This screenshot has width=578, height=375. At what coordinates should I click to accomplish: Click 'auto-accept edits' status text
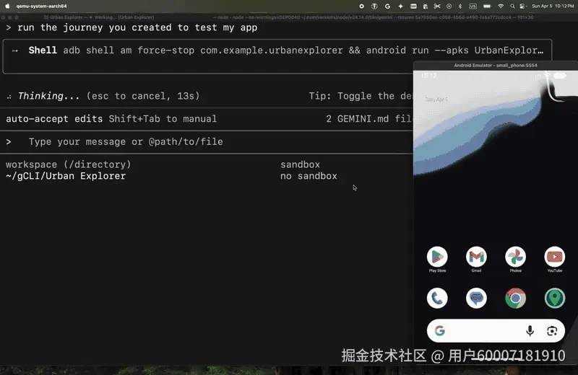54,119
